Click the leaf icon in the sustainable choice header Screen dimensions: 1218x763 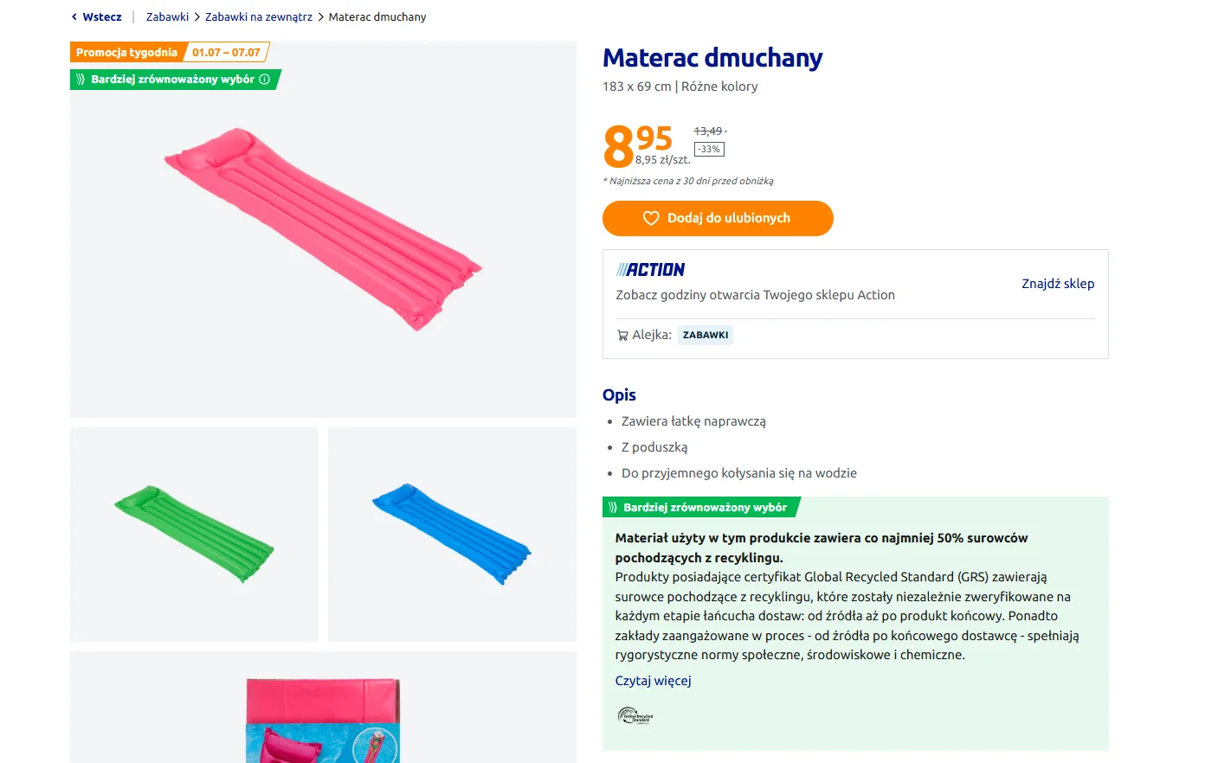click(613, 507)
